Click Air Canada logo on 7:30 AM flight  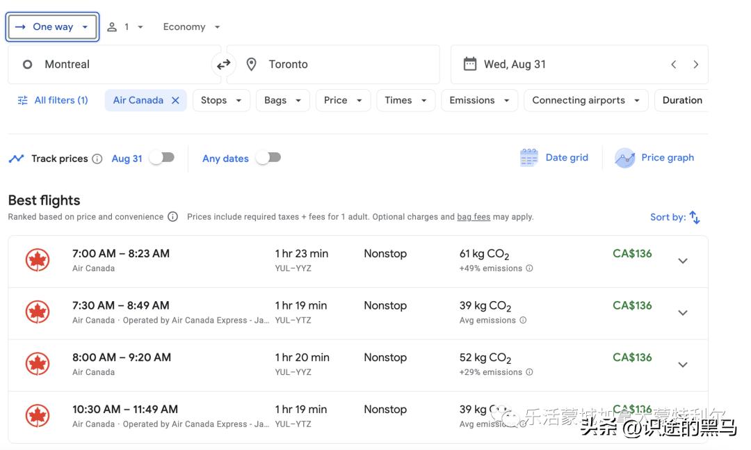(x=38, y=312)
